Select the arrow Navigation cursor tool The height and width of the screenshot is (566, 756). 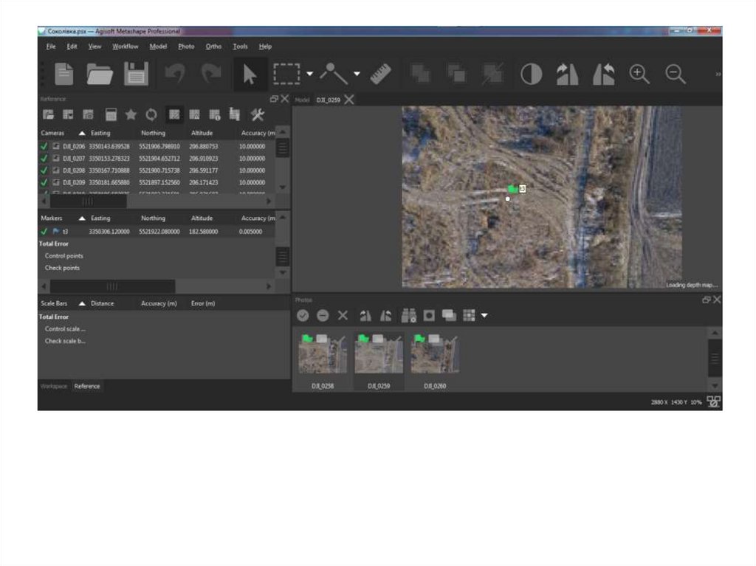pyautogui.click(x=250, y=74)
